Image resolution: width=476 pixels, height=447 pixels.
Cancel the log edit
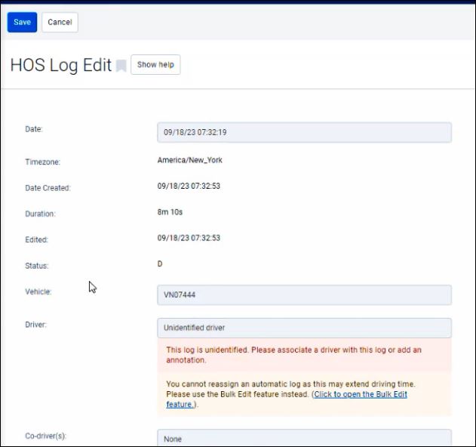(x=60, y=22)
